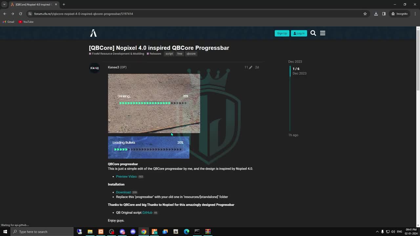This screenshot has height=236, width=420.
Task: Reload the current page
Action: (20, 14)
